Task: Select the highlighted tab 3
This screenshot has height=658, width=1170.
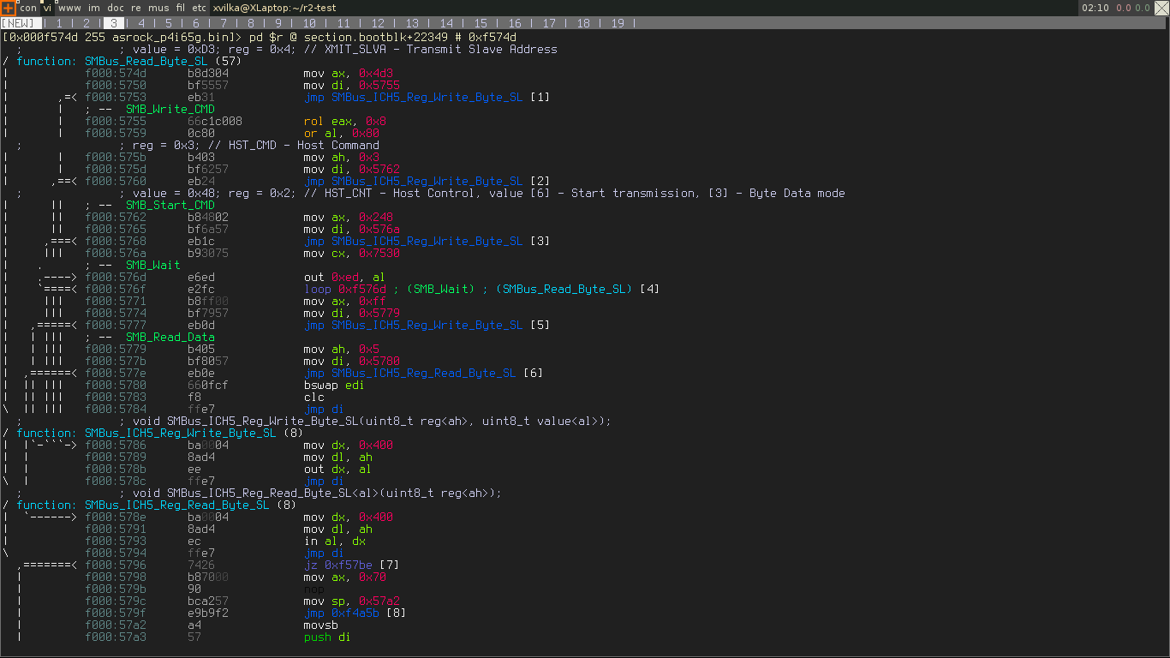Action: point(114,23)
